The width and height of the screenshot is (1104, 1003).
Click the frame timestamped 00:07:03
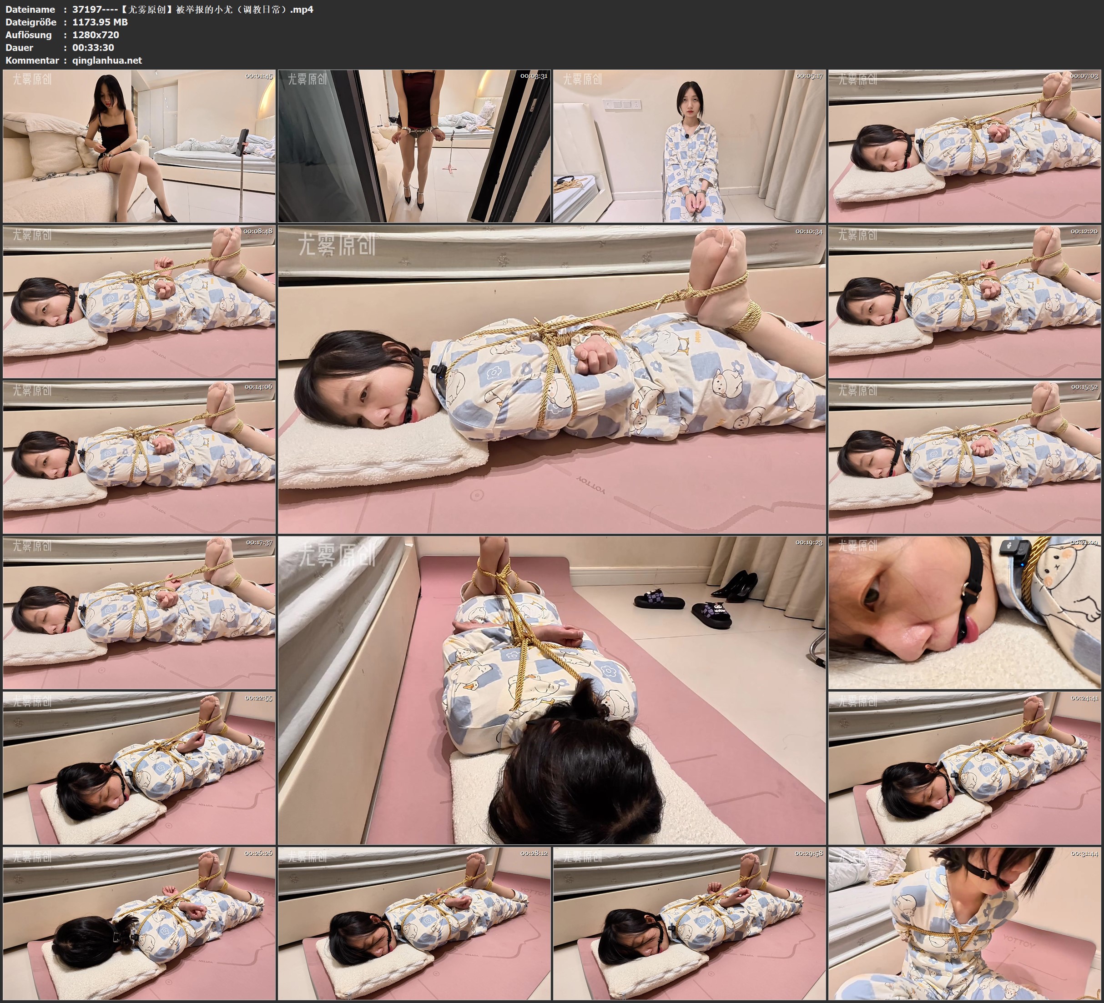pyautogui.click(x=965, y=146)
